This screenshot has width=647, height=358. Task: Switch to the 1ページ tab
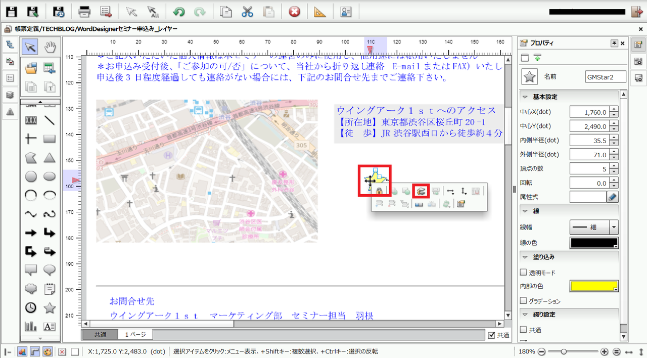[x=135, y=335]
